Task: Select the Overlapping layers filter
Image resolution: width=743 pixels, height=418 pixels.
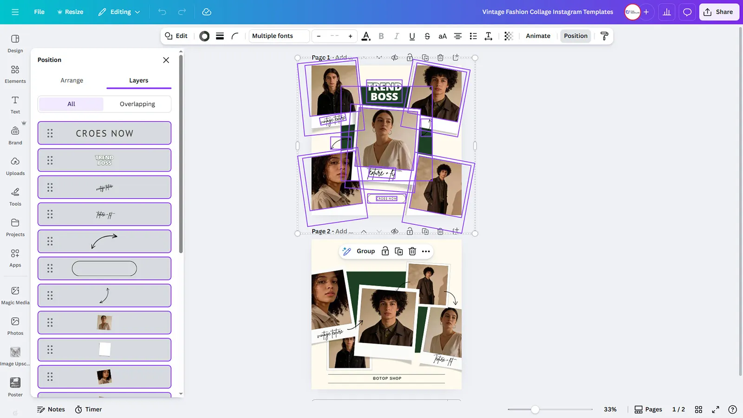Action: (137, 104)
